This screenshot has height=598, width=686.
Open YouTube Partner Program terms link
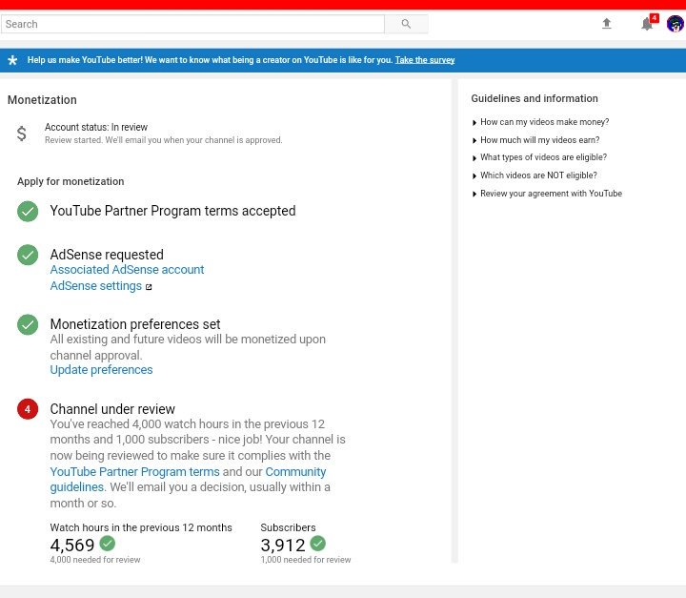pos(134,472)
